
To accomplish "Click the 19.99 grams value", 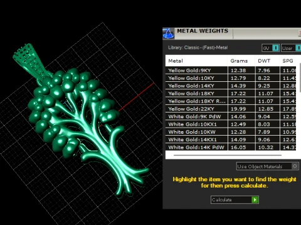I will (238, 109).
